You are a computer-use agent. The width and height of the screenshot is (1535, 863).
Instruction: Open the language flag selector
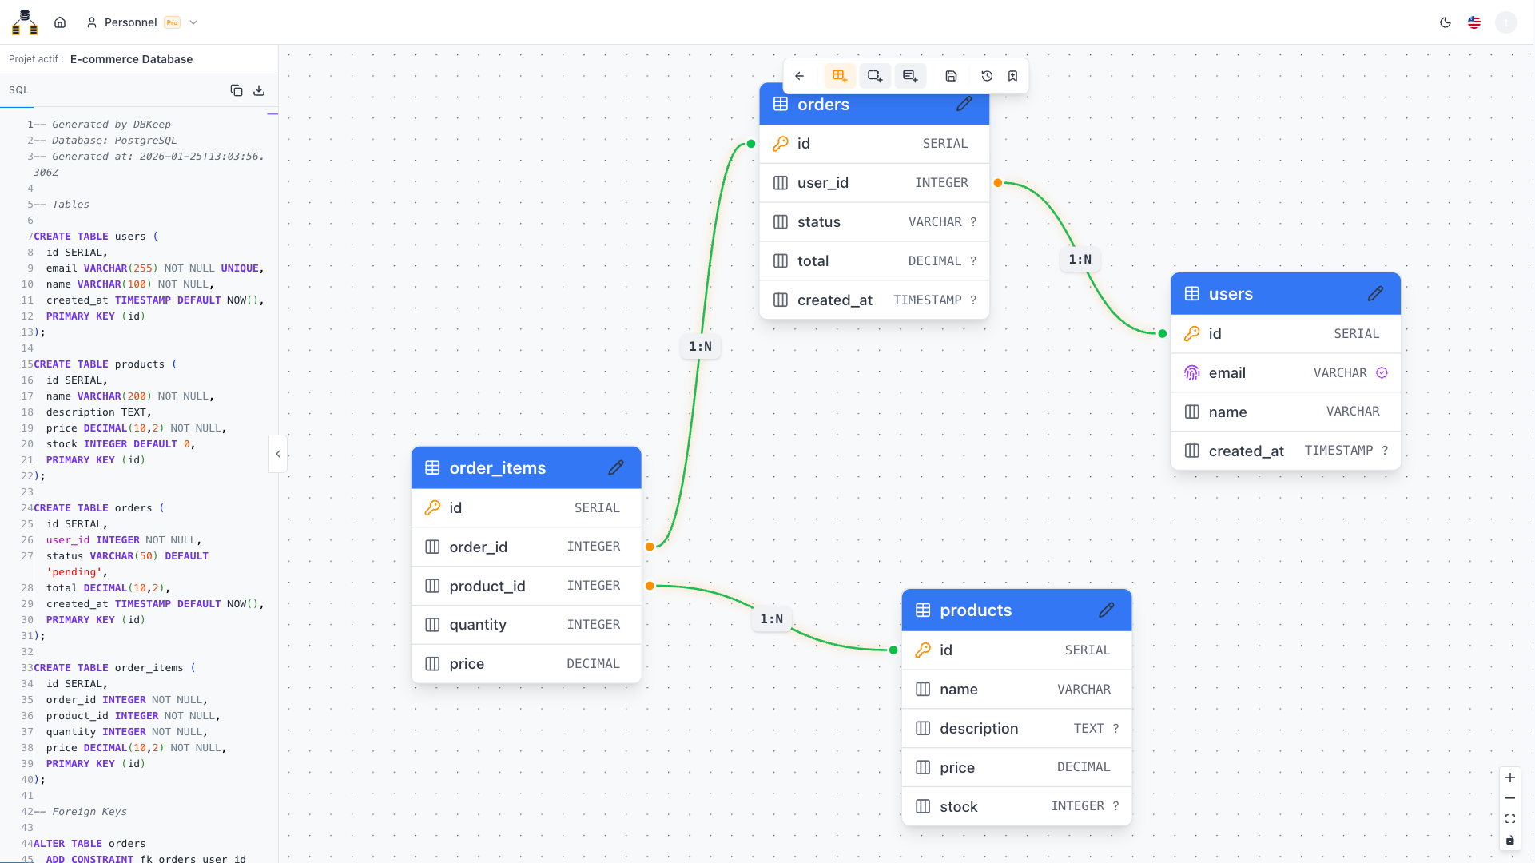[x=1474, y=22]
